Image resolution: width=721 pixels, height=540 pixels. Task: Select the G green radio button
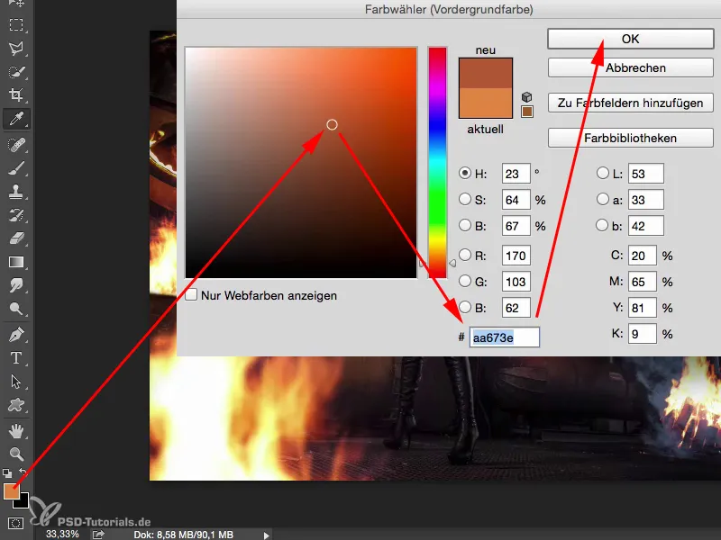(x=465, y=281)
